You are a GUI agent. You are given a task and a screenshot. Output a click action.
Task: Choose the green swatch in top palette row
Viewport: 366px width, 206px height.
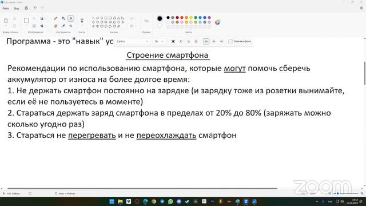click(196, 18)
